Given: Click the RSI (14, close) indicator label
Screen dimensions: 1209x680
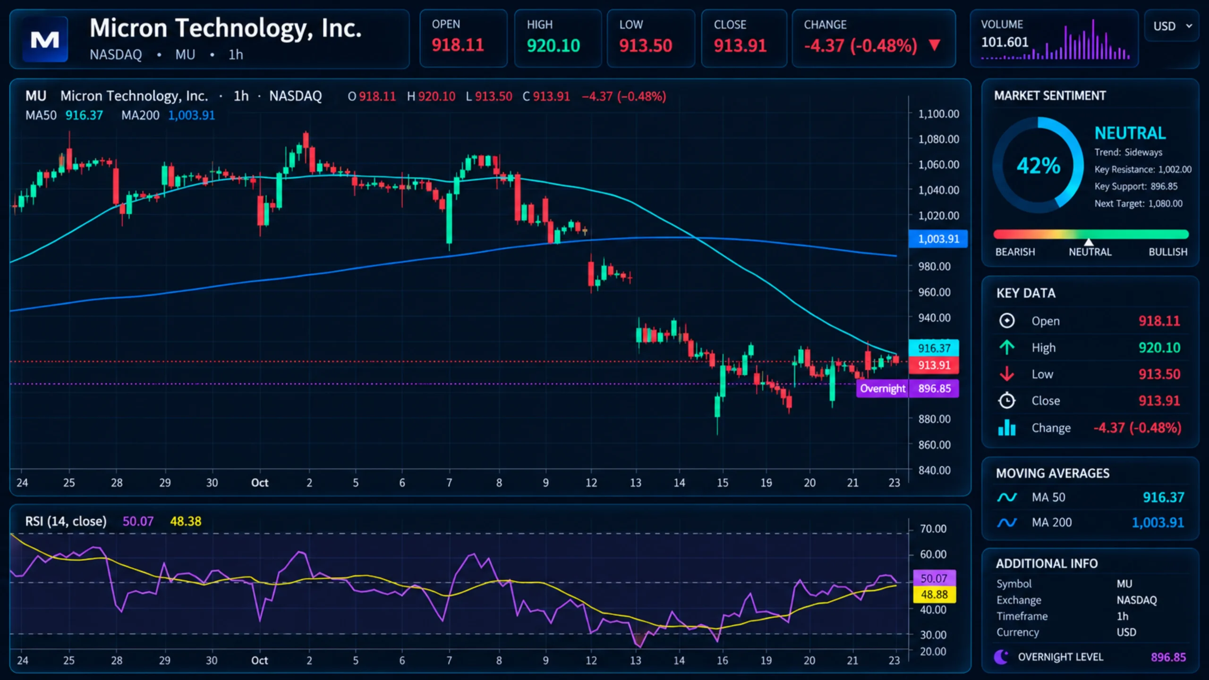Looking at the screenshot, I should click(x=66, y=521).
